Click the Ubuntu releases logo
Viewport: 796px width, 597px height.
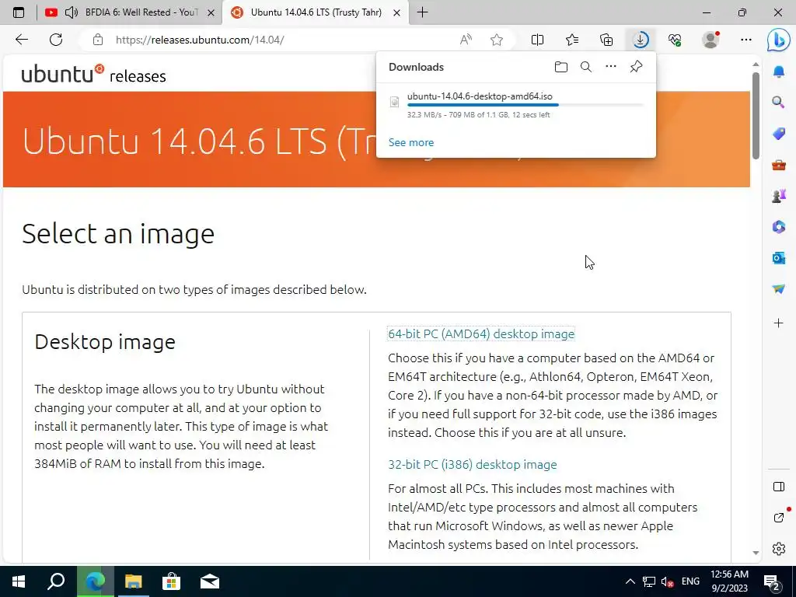click(x=94, y=74)
